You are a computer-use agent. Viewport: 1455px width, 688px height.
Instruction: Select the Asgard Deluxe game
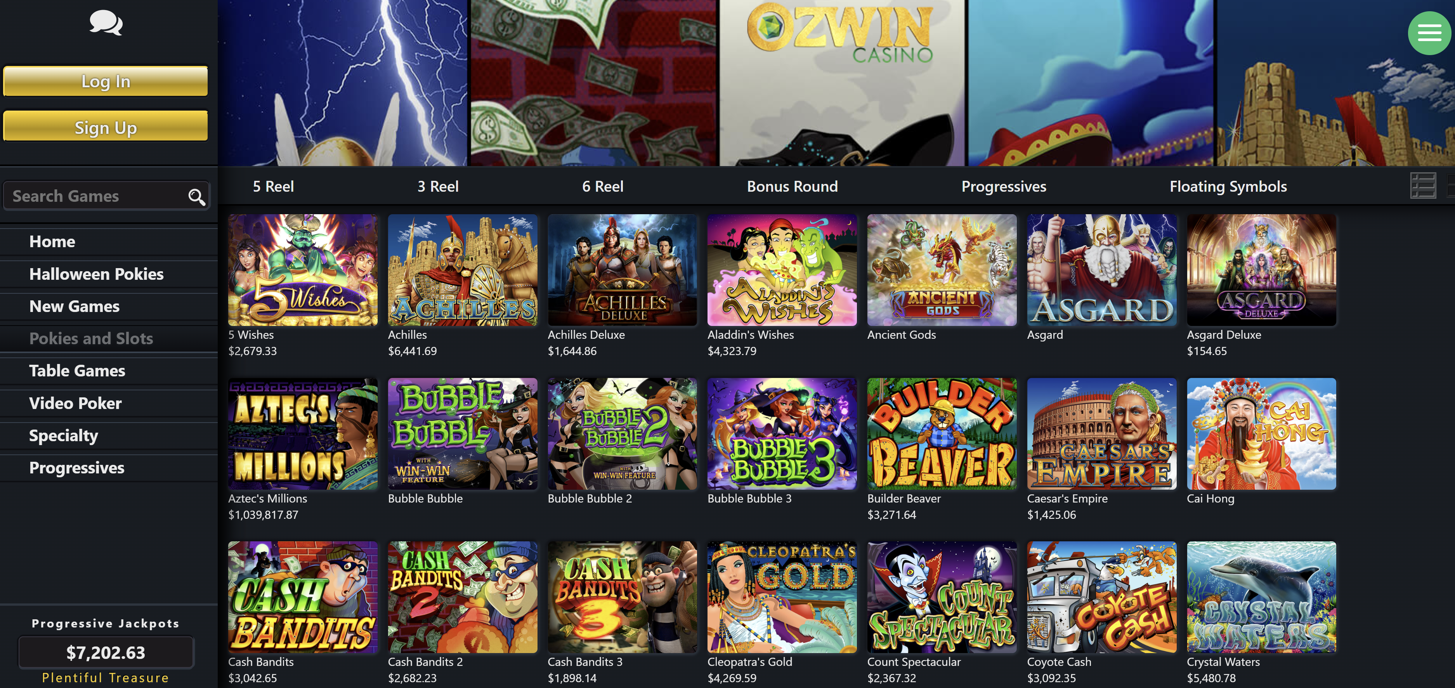[1261, 270]
